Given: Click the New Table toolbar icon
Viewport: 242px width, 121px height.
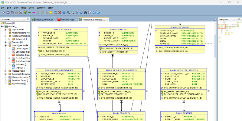Looking at the screenshot, I should click(8, 12).
